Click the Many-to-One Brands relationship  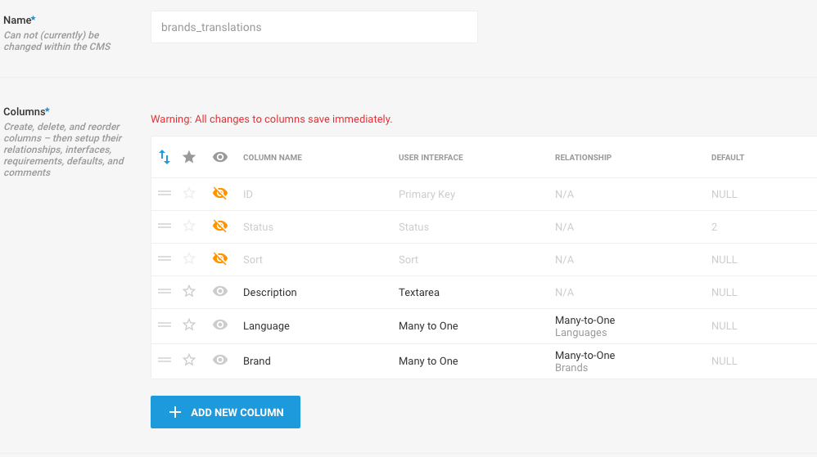[x=585, y=361]
